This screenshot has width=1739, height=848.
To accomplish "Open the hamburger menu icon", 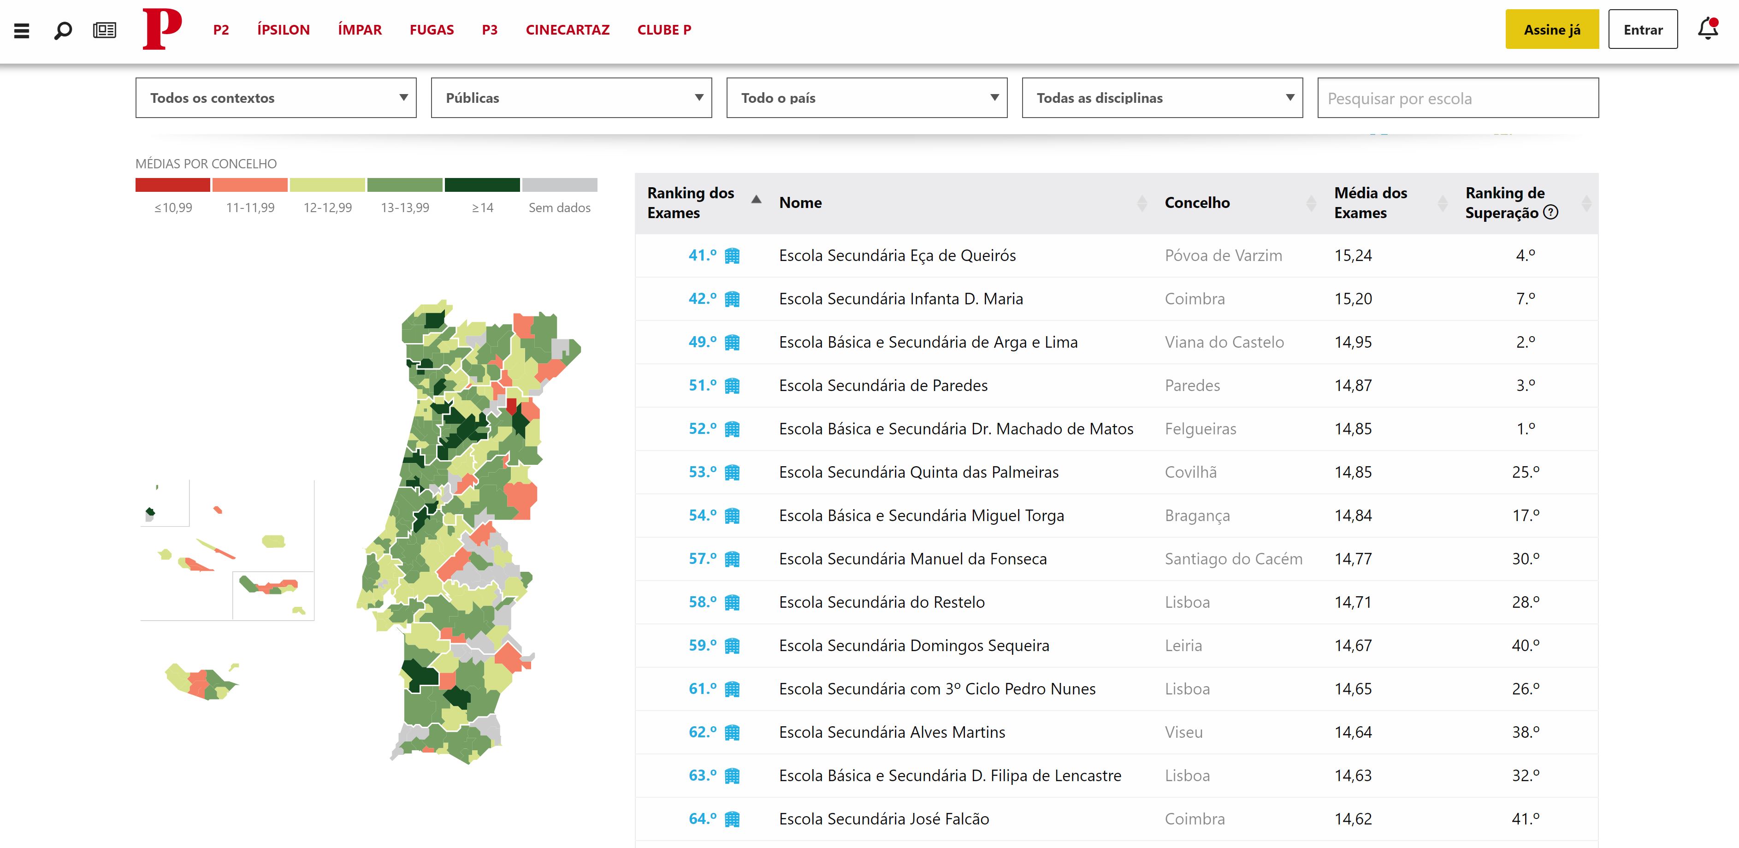I will pos(22,30).
